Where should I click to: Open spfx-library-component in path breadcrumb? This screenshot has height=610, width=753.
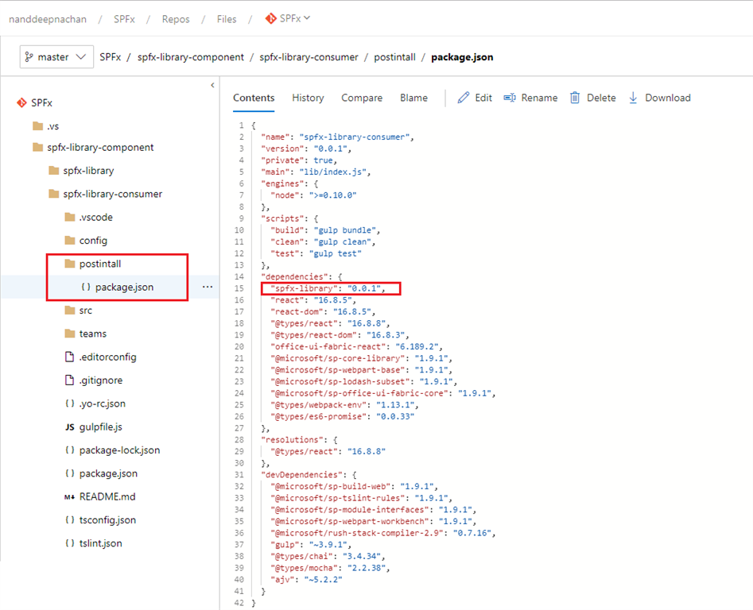click(x=191, y=57)
